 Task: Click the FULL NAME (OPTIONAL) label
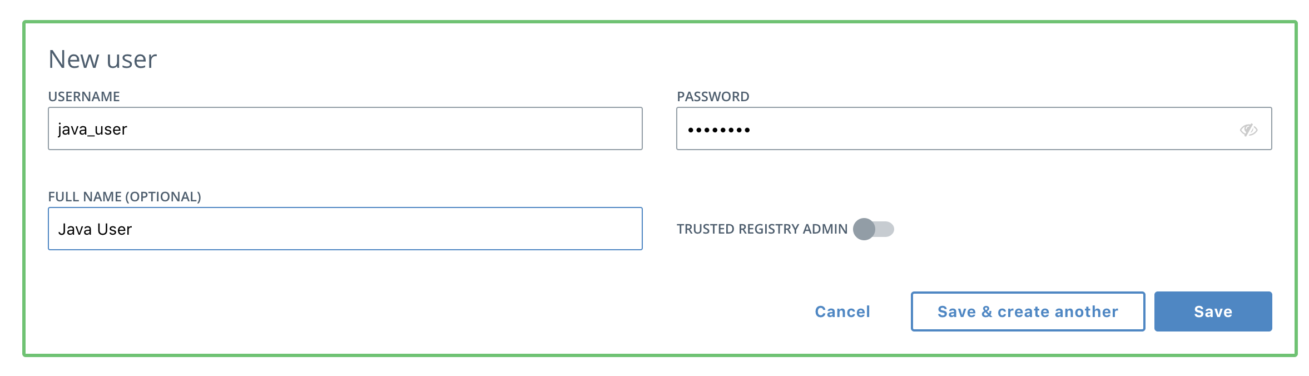click(125, 197)
